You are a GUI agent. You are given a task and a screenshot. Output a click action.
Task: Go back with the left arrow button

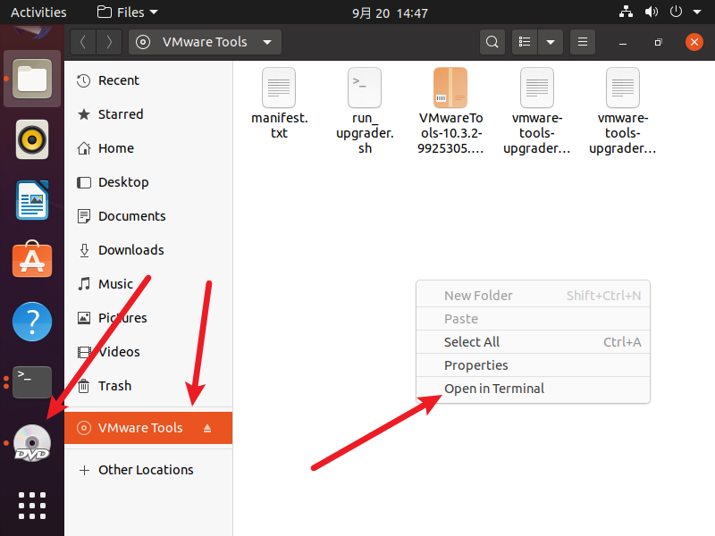83,42
